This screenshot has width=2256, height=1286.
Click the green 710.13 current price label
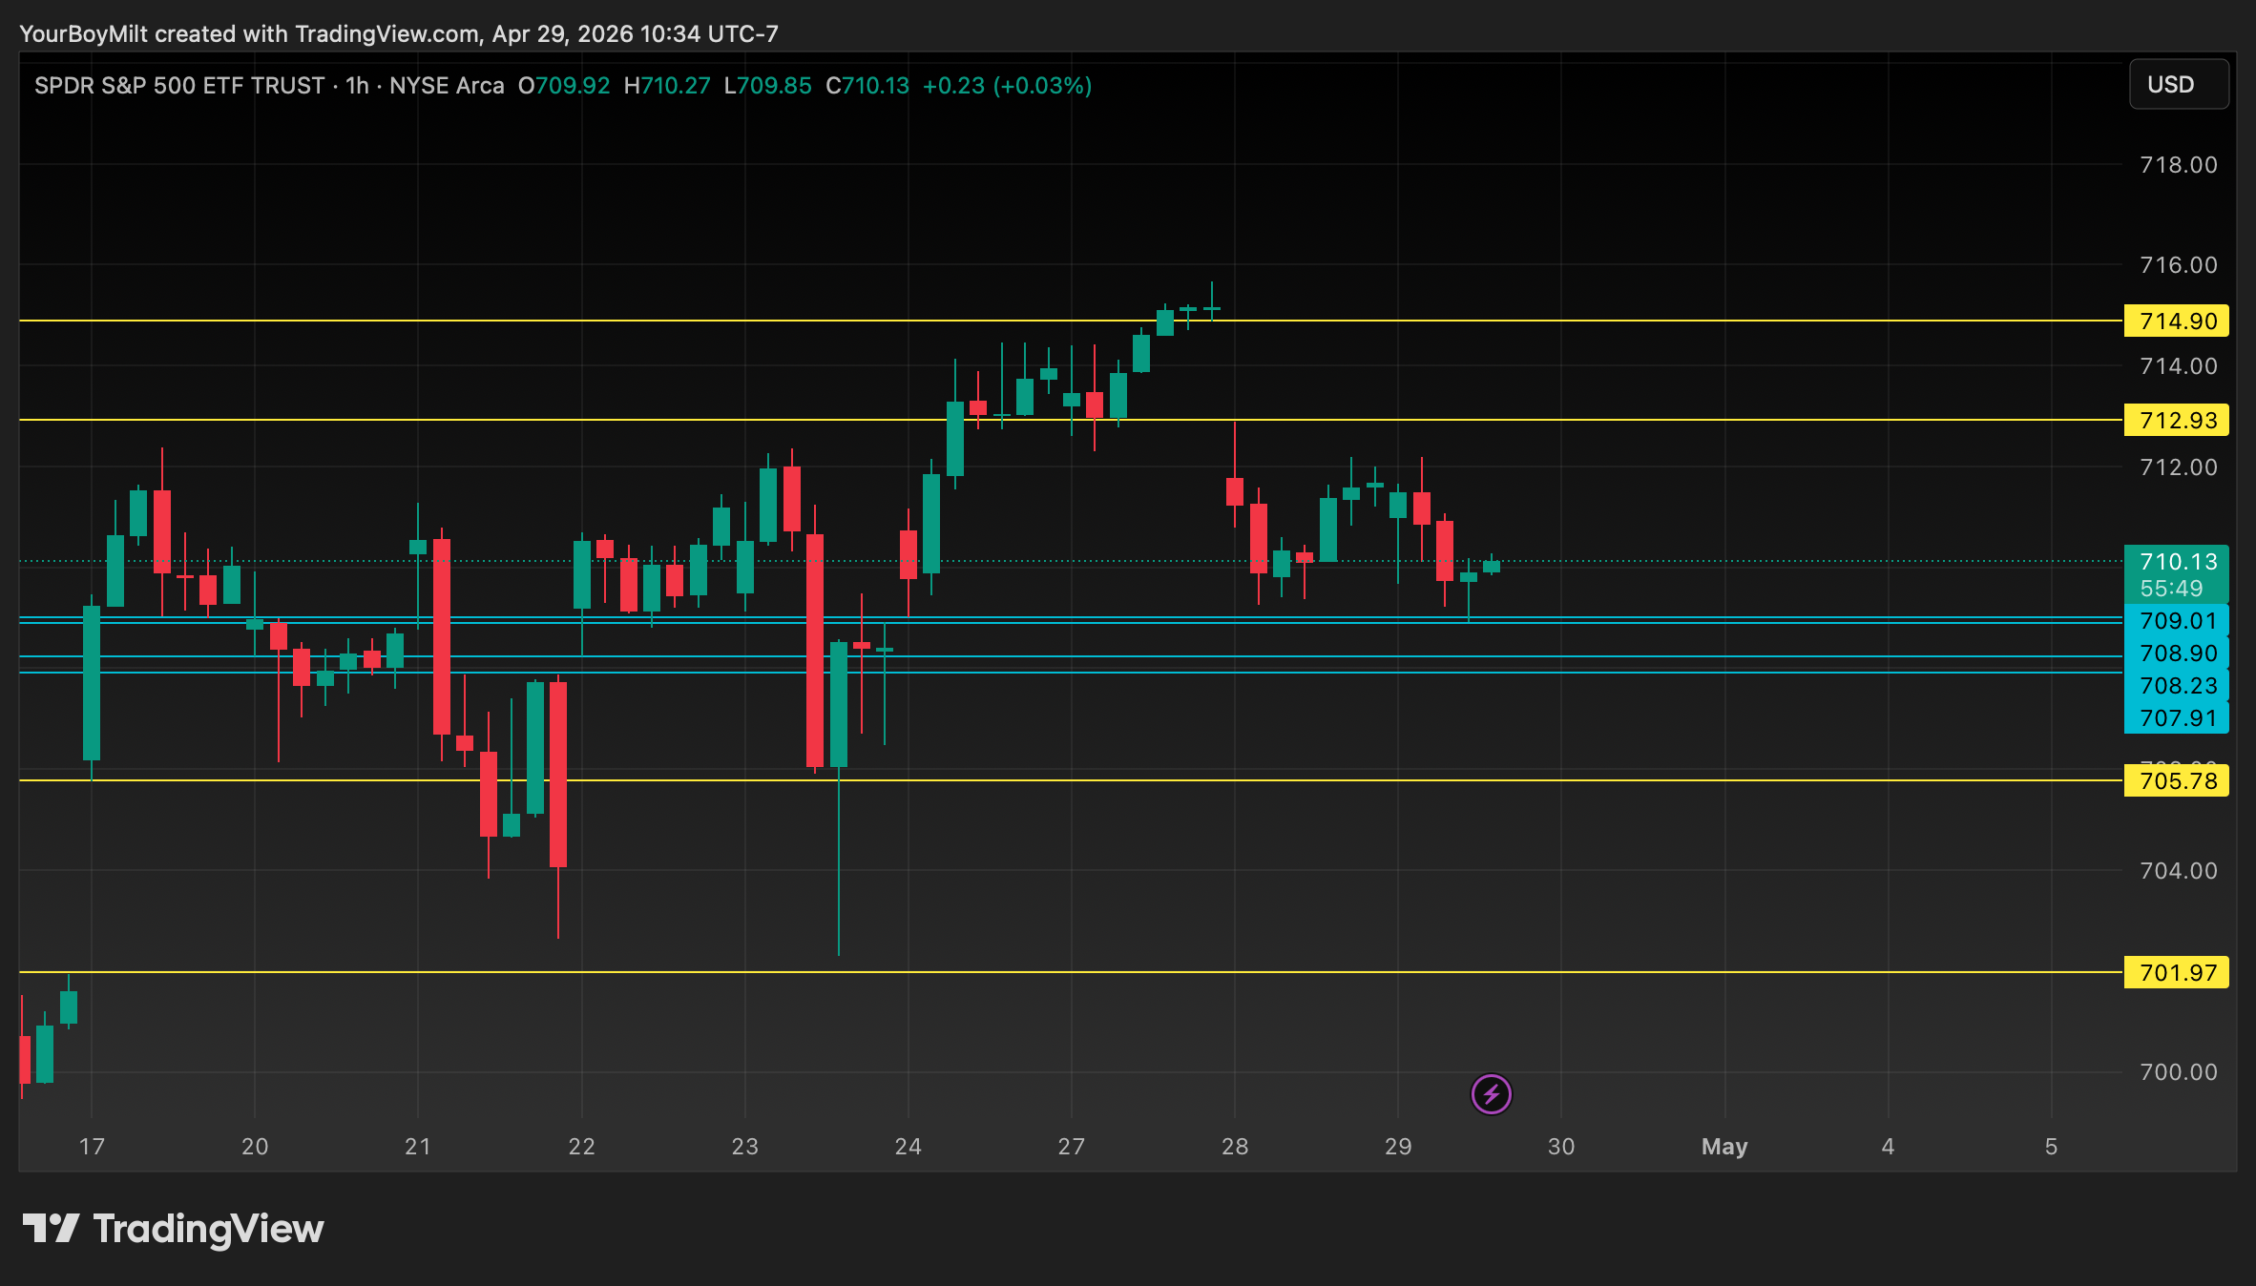coord(2176,562)
